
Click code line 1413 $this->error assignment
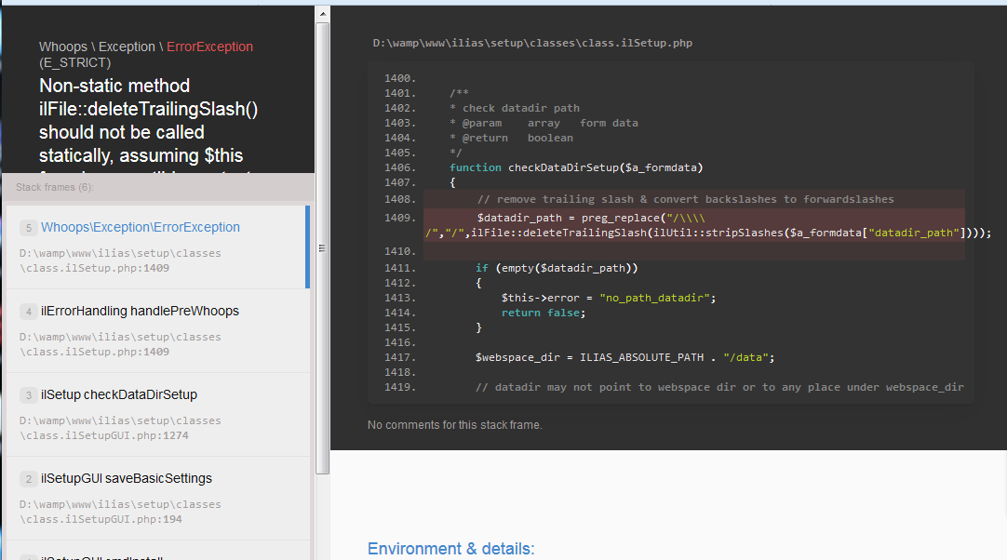tap(608, 298)
